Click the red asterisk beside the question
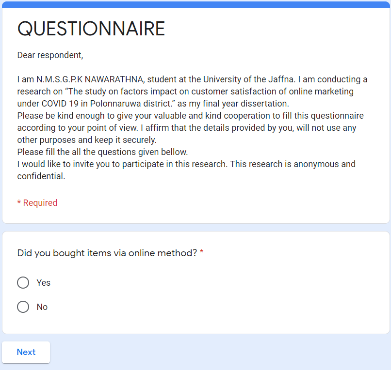 tap(202, 252)
